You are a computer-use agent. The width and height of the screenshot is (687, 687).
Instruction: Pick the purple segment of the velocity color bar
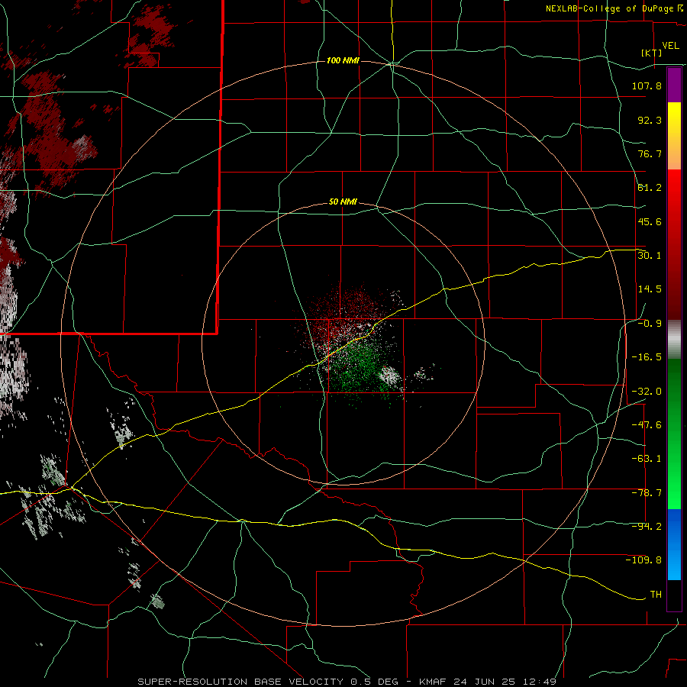[x=674, y=85]
